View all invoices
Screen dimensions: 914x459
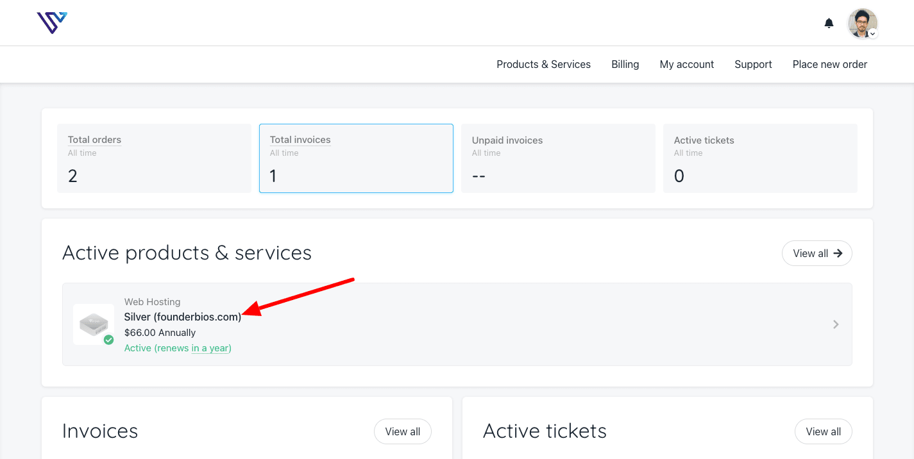point(403,431)
